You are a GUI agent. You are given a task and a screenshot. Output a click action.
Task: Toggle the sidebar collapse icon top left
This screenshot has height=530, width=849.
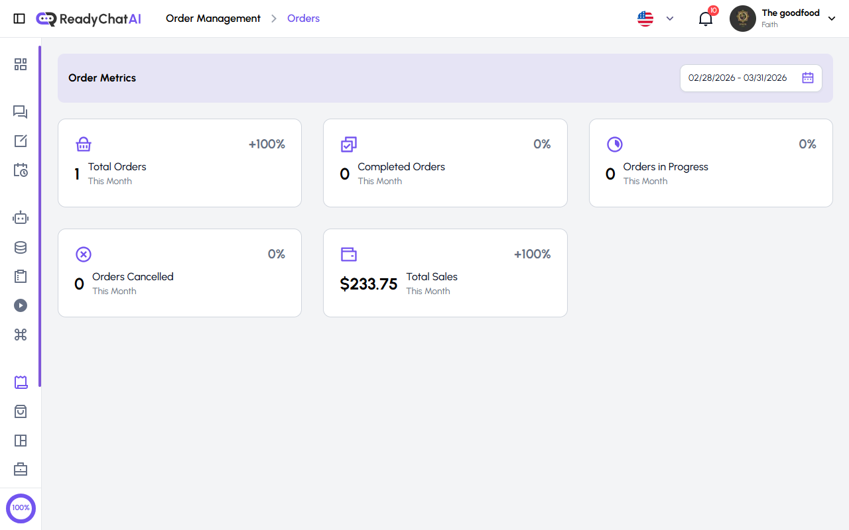19,19
